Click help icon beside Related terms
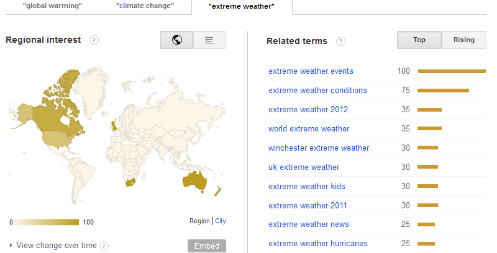The width and height of the screenshot is (497, 253). pos(340,42)
